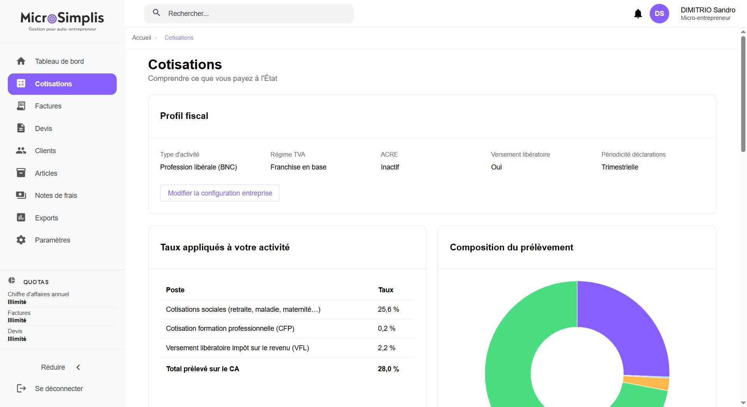This screenshot has width=747, height=407.
Task: Click the Exports chart icon
Action: click(21, 217)
